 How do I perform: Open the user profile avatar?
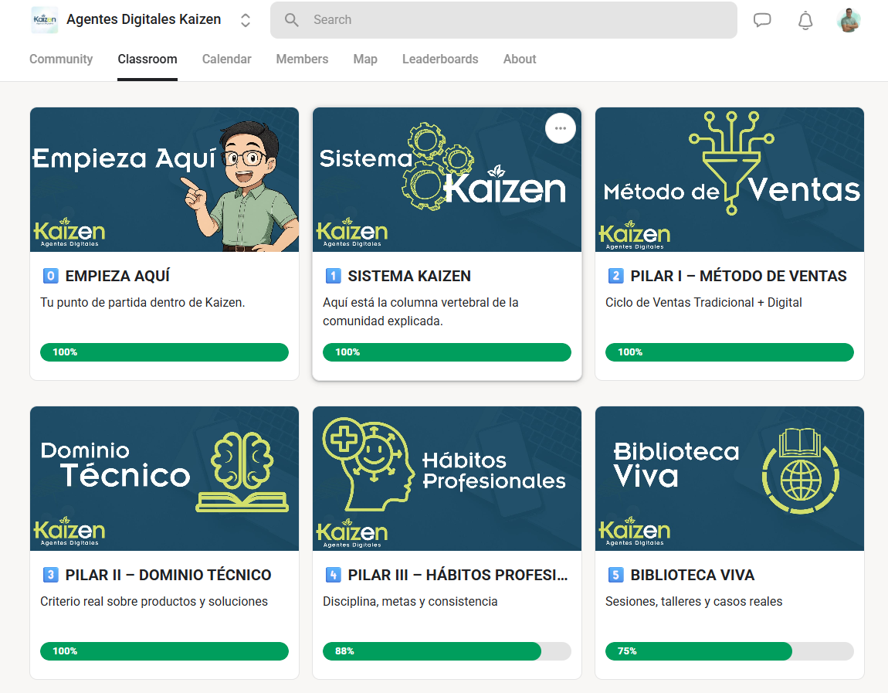[849, 20]
